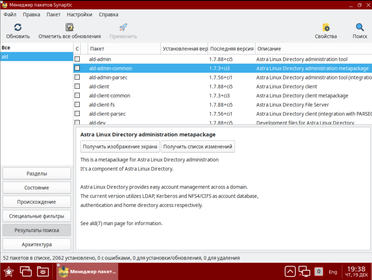The height and width of the screenshot is (280, 372).
Task: Click Получить изображение экрана button
Action: pyautogui.click(x=120, y=147)
